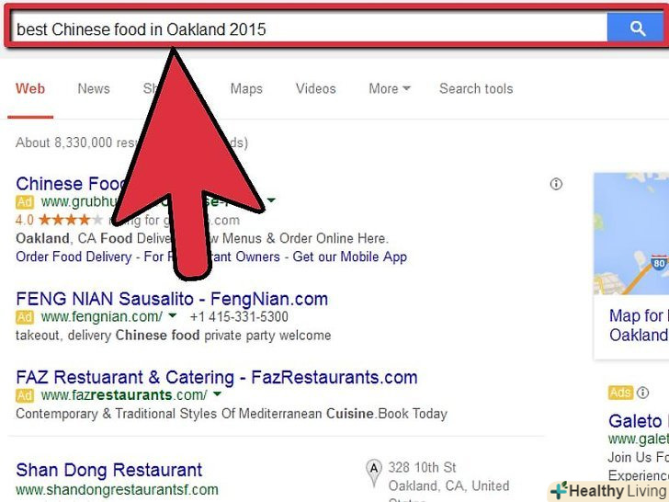The width and height of the screenshot is (669, 502).
Task: Open Search tools options
Action: point(476,89)
